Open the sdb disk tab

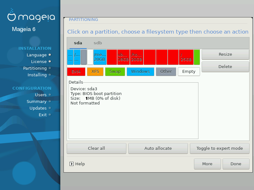97,43
